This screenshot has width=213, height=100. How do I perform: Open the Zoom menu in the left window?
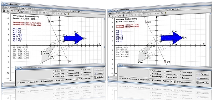pyautogui.click(x=22, y=8)
